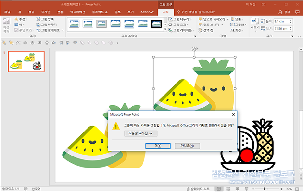The width and height of the screenshot is (303, 192).
Task: Open the 맞춤 (Align) dropdown
Action: click(x=237, y=19)
